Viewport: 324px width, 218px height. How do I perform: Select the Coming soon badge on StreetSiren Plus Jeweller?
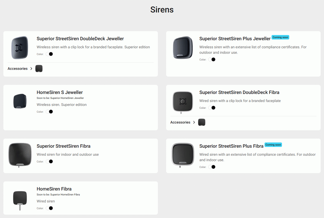(280, 37)
